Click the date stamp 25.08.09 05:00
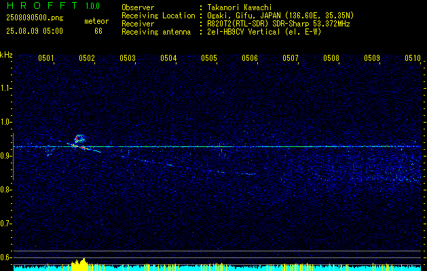427x271 pixels. (x=35, y=31)
